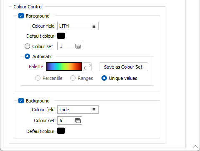Viewport: 200px width, 151px height.
Task: Open the rainbow Palette gradient picker
Action: [64, 67]
